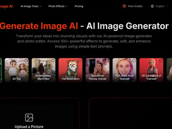Choose the Scream AI Picture Trends thumbnail

97,70
